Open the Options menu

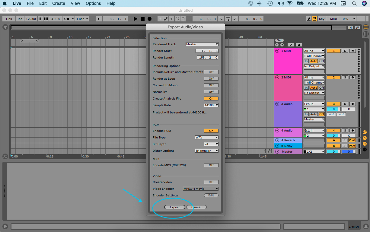(x=93, y=3)
